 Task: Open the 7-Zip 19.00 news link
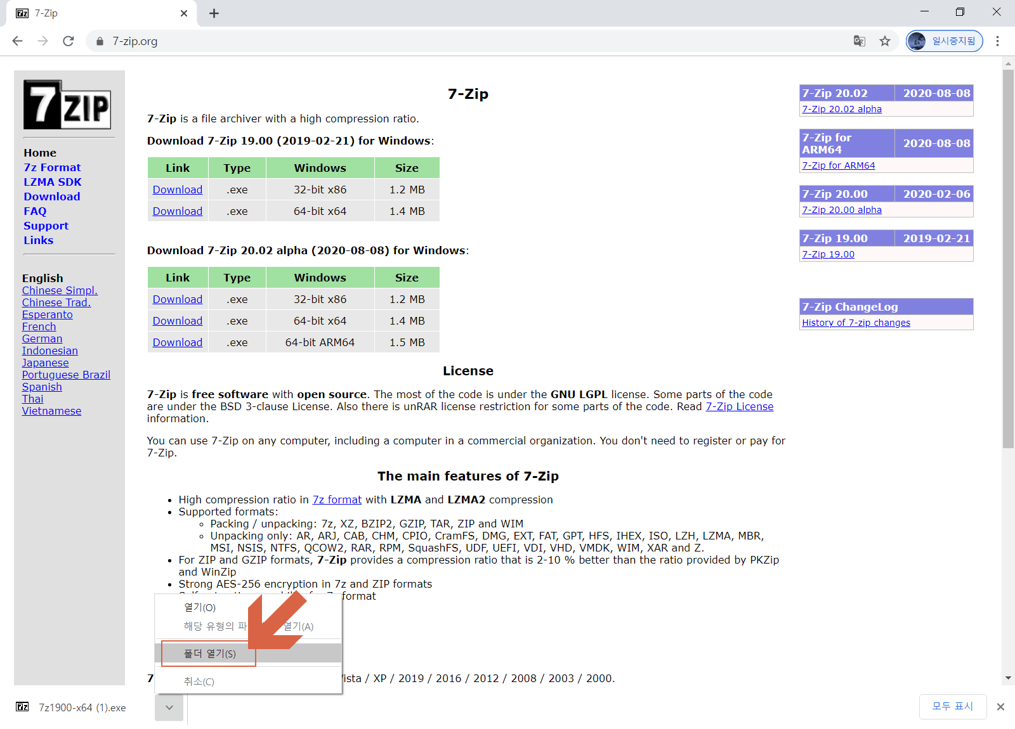coord(828,254)
